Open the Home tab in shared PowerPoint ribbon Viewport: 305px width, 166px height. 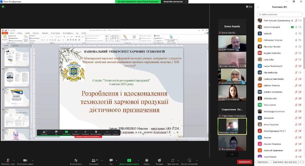point(12,33)
